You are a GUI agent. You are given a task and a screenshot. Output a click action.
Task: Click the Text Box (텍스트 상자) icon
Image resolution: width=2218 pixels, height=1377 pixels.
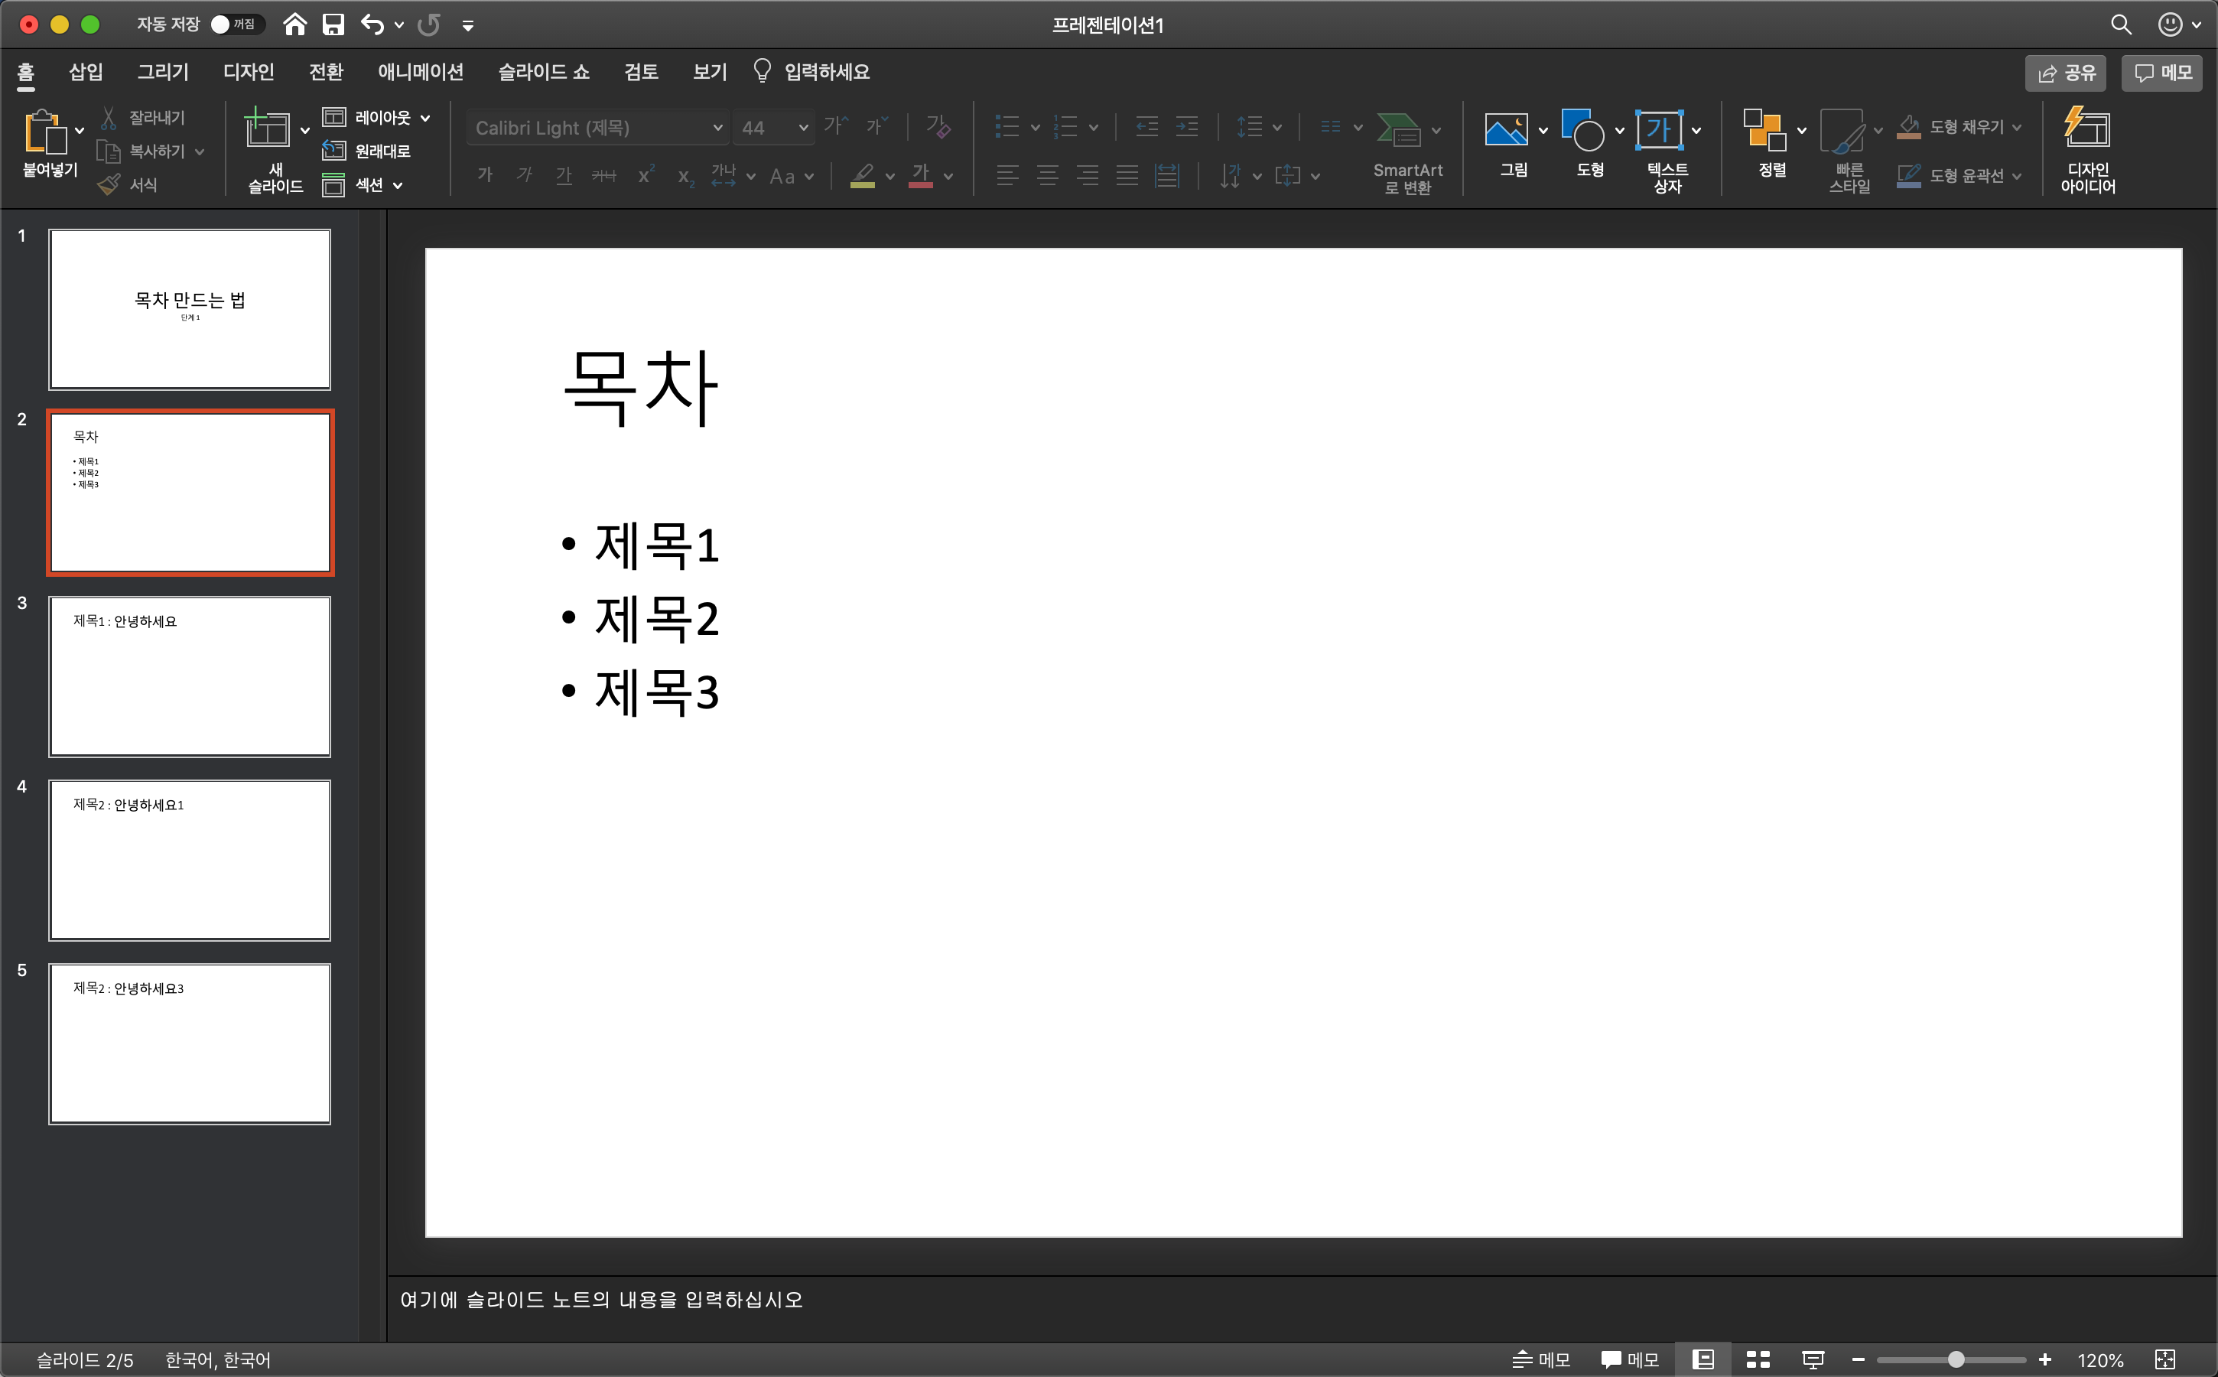tap(1659, 129)
